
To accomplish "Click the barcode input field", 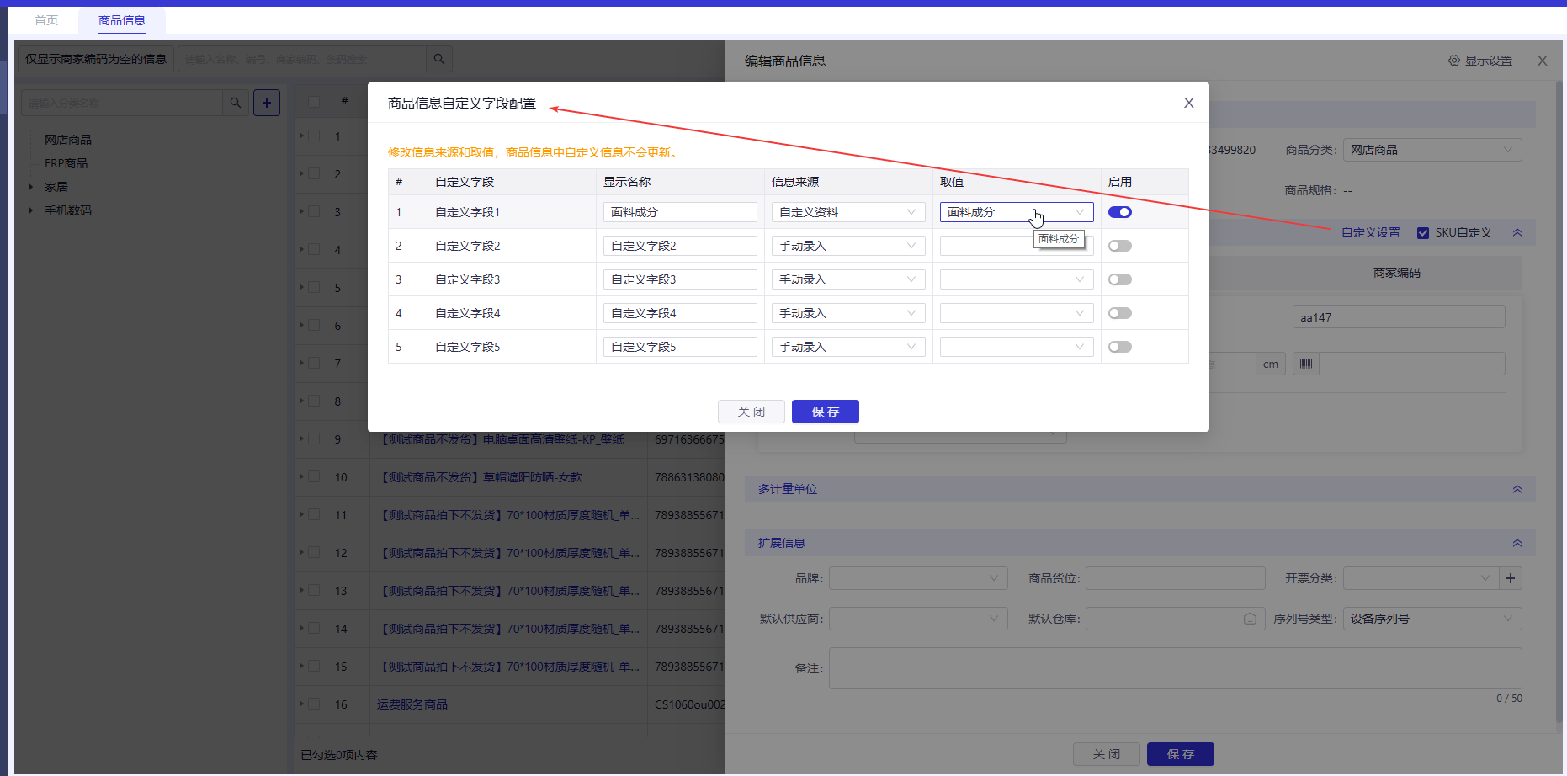I will [1412, 364].
